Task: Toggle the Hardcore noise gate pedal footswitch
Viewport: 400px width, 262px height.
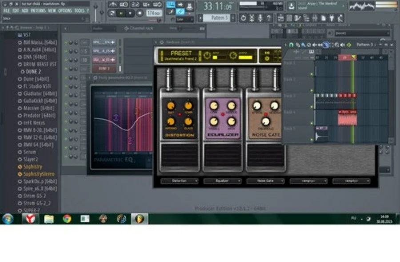Action: click(x=266, y=155)
